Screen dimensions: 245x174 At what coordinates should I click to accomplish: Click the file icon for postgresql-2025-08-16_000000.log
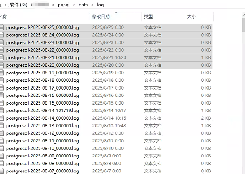pos(2,95)
